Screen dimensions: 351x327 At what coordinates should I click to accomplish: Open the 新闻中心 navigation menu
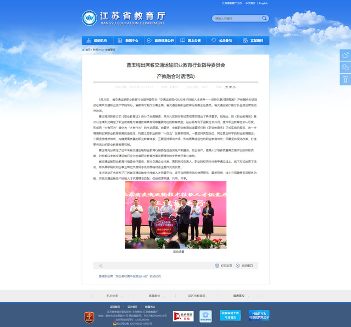click(x=129, y=41)
